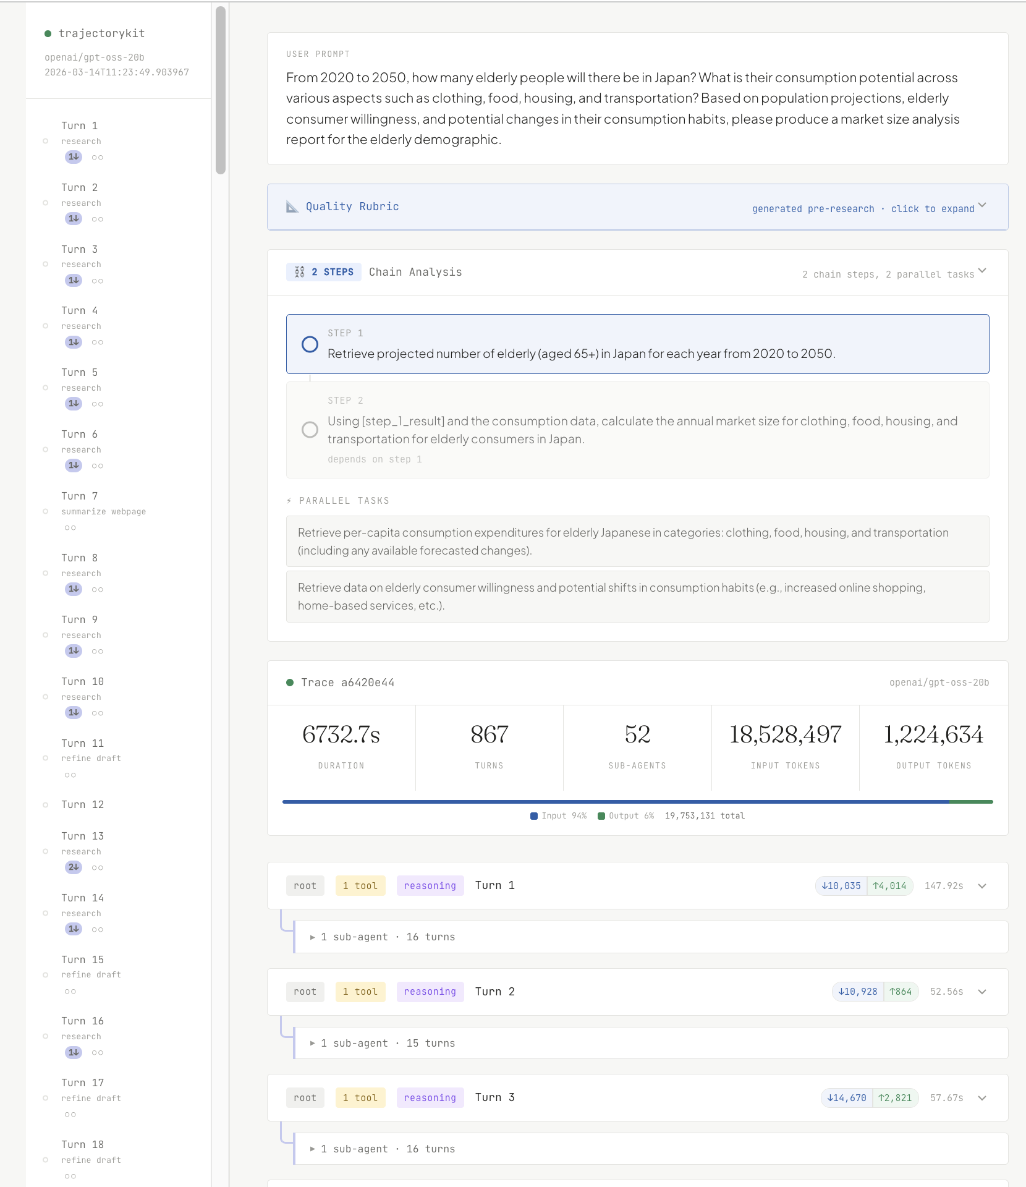The height and width of the screenshot is (1187, 1026).
Task: Select the Step 2 circle indicator
Action: (310, 430)
